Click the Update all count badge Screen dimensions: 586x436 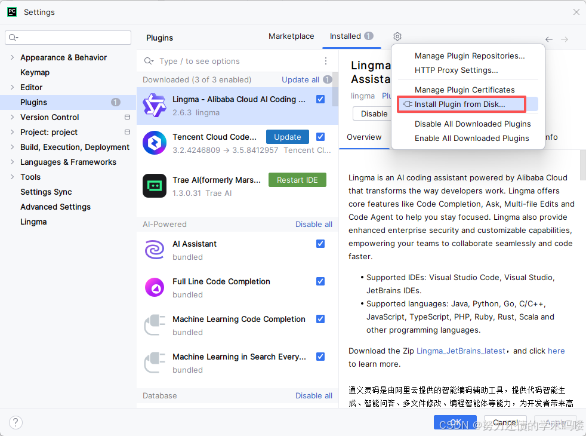(328, 79)
